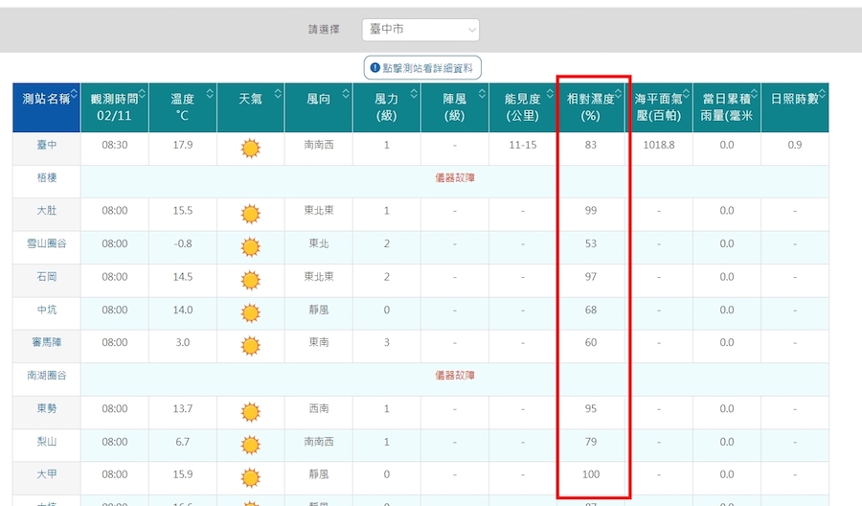Viewport: 862px width, 506px height.
Task: Select humidity value 100 in 大甲 row
Action: pyautogui.click(x=591, y=474)
